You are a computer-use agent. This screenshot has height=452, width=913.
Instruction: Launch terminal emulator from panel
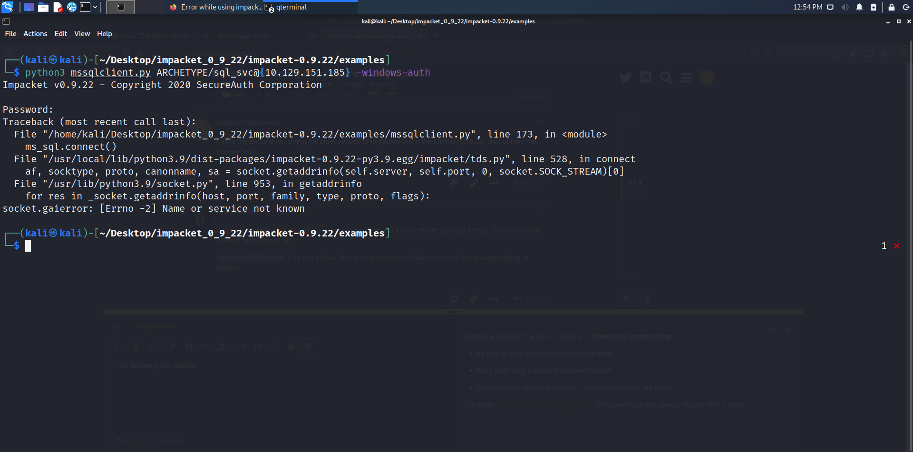[85, 7]
